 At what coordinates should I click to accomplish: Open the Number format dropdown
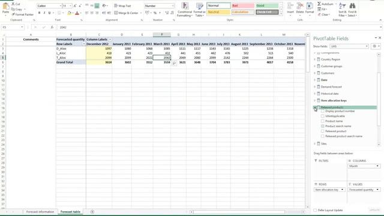(x=173, y=5)
